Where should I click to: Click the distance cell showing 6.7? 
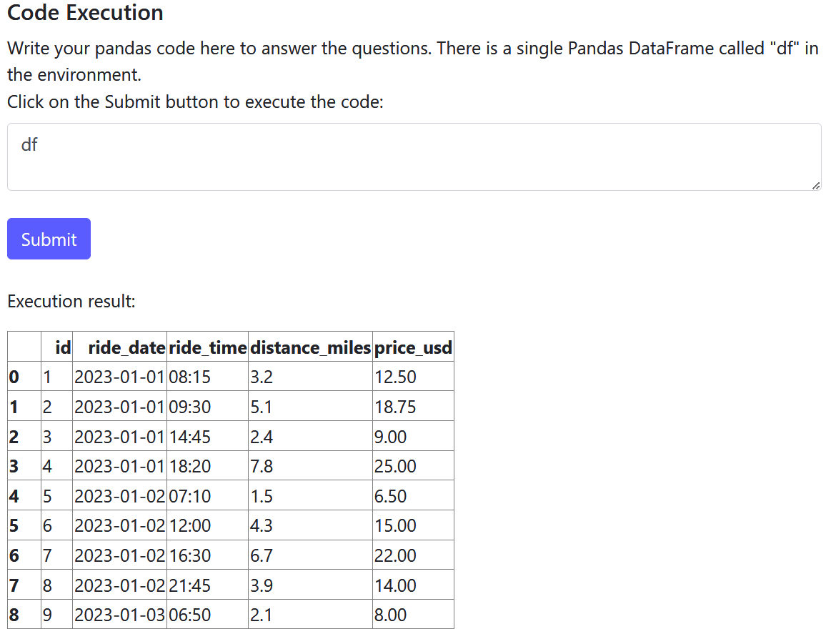(262, 555)
